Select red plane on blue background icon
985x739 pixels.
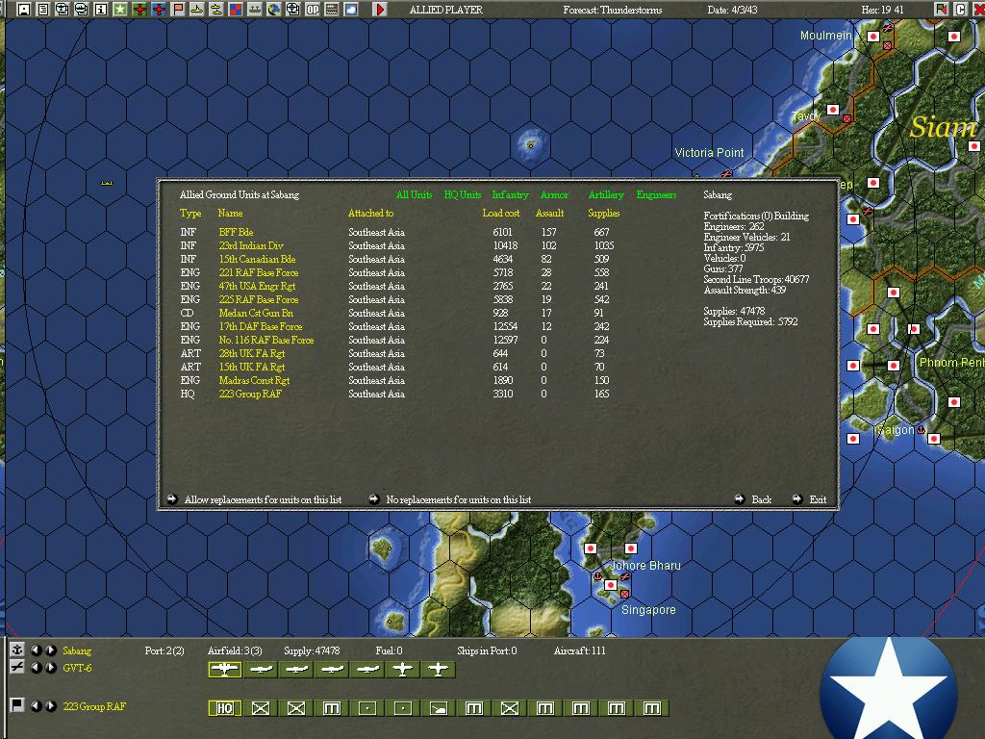pyautogui.click(x=159, y=10)
